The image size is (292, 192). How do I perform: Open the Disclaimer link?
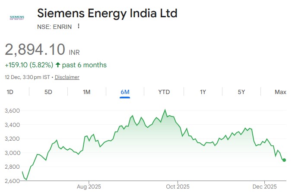(x=67, y=77)
